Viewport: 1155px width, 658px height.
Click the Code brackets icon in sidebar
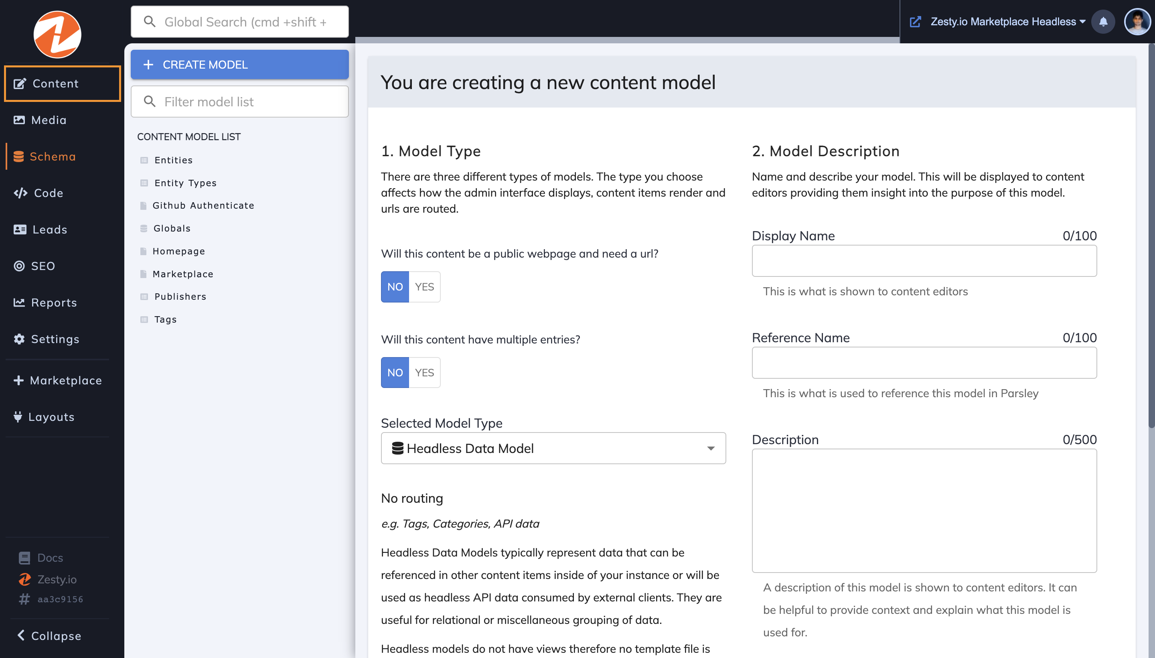(20, 193)
